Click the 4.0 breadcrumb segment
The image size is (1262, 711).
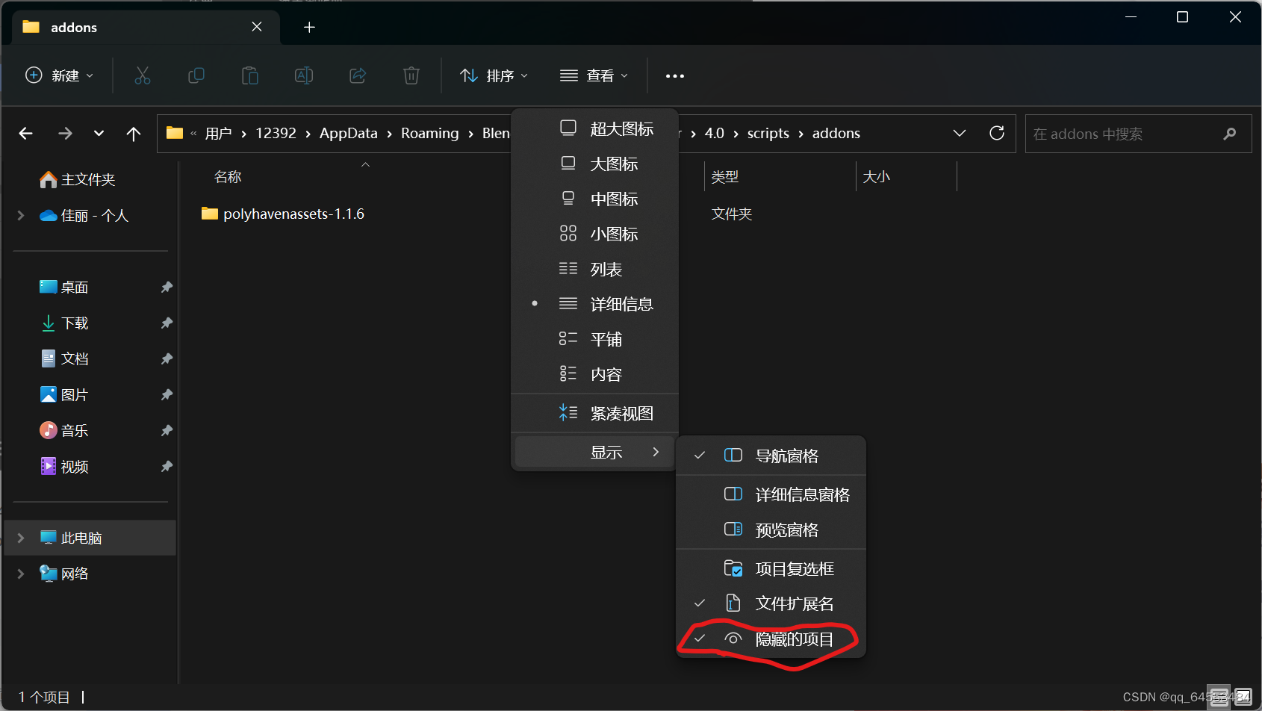(x=715, y=133)
